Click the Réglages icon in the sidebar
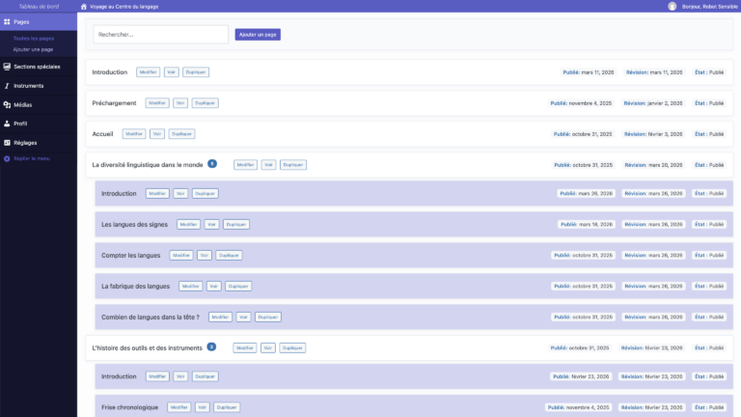 [7, 142]
